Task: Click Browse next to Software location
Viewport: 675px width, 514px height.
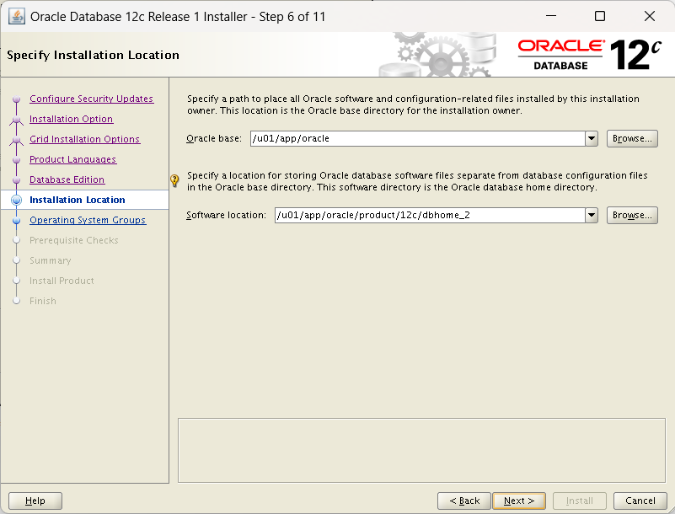Action: tap(632, 215)
